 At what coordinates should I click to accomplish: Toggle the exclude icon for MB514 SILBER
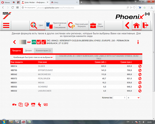[140, 66]
